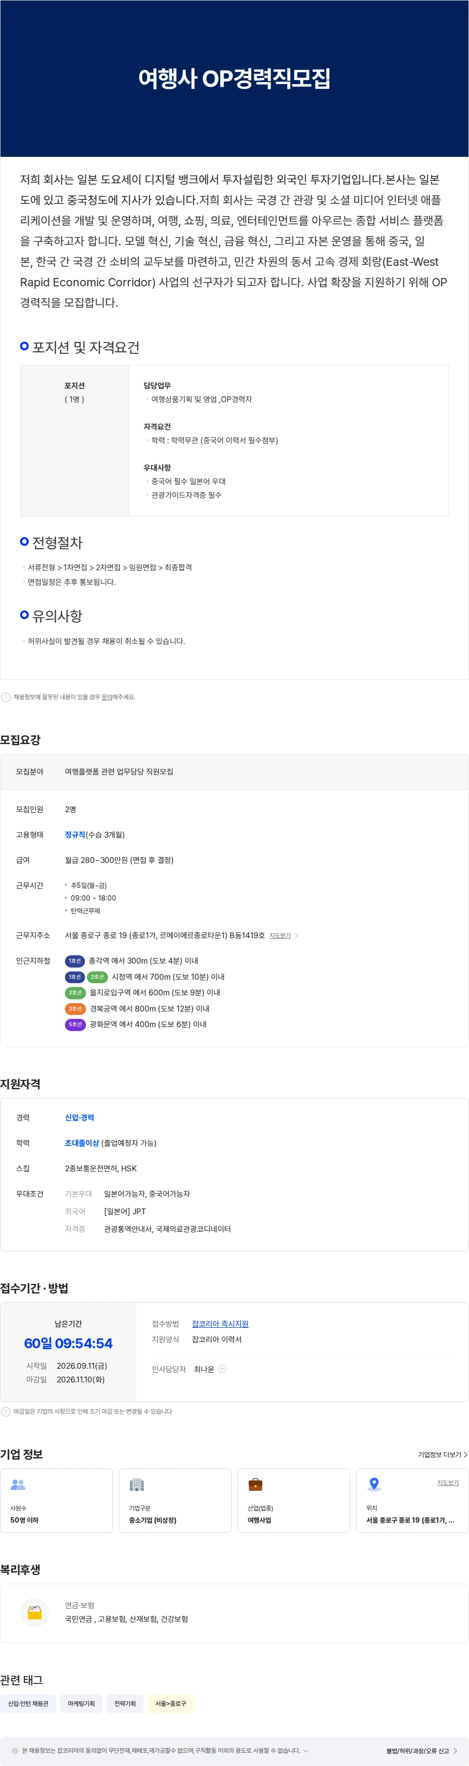Screen dimensions: 469x1766
Task: Click the info icon beside 채용정보에 잘못된 내용 notice
Action: pos(6,697)
